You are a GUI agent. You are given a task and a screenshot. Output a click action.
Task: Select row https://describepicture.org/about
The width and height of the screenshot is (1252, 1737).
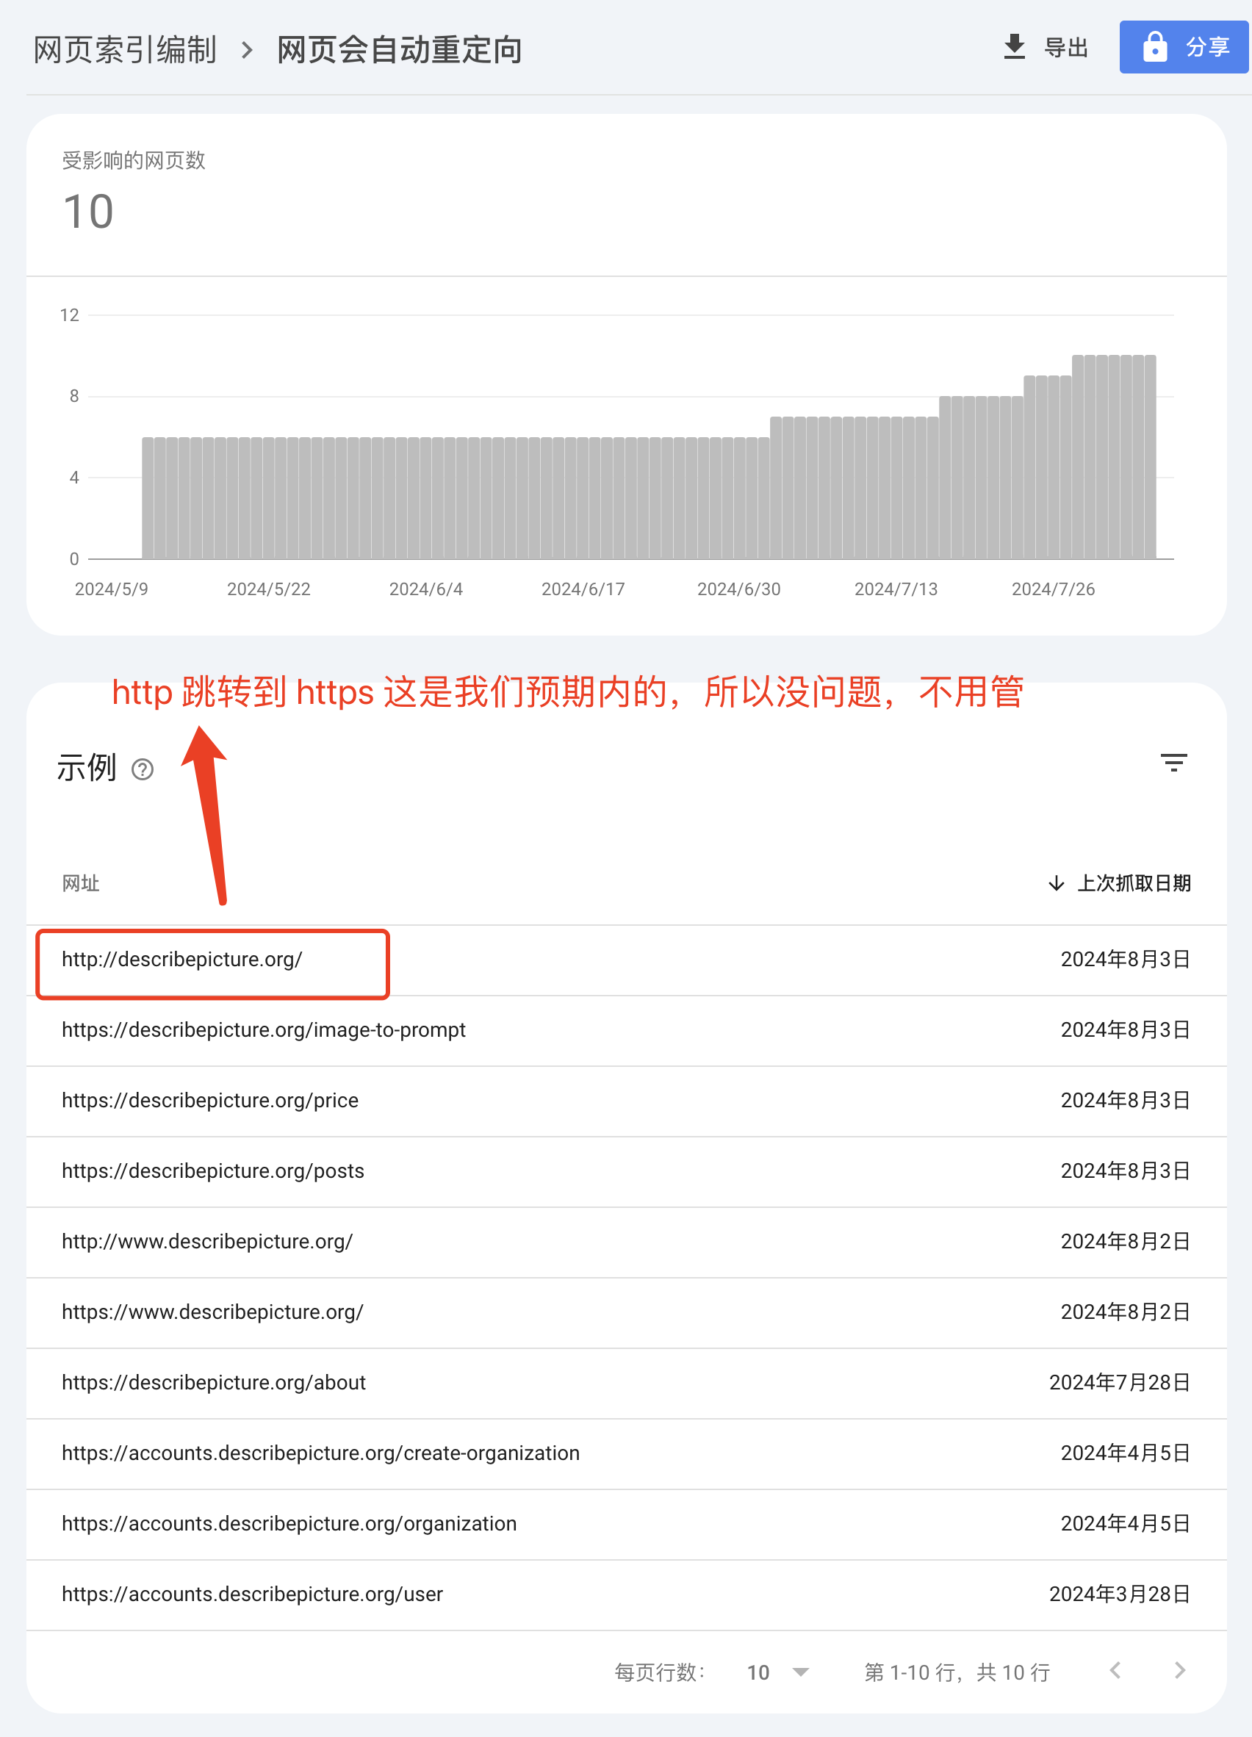(x=627, y=1382)
